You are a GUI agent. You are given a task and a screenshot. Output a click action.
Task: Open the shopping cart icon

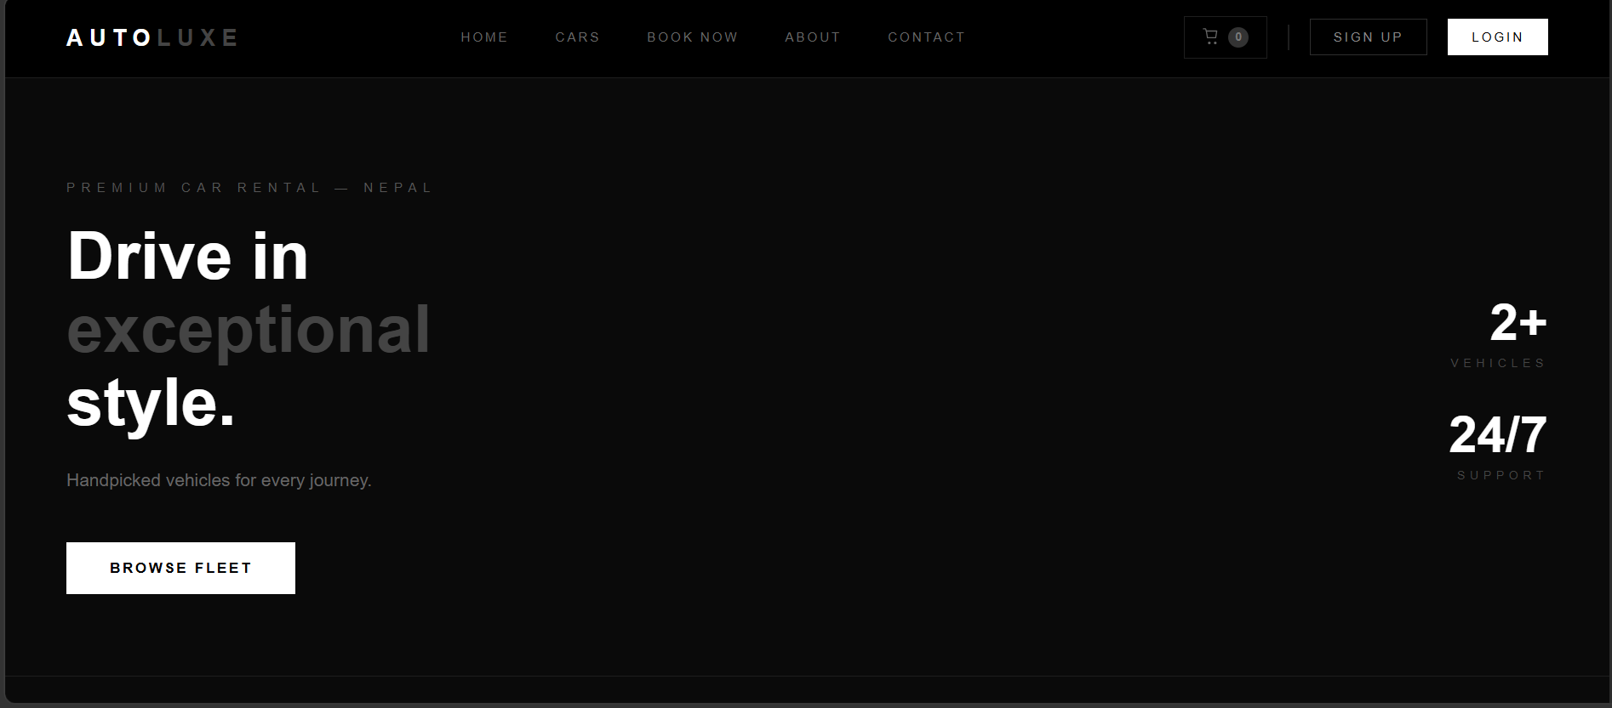pos(1210,37)
